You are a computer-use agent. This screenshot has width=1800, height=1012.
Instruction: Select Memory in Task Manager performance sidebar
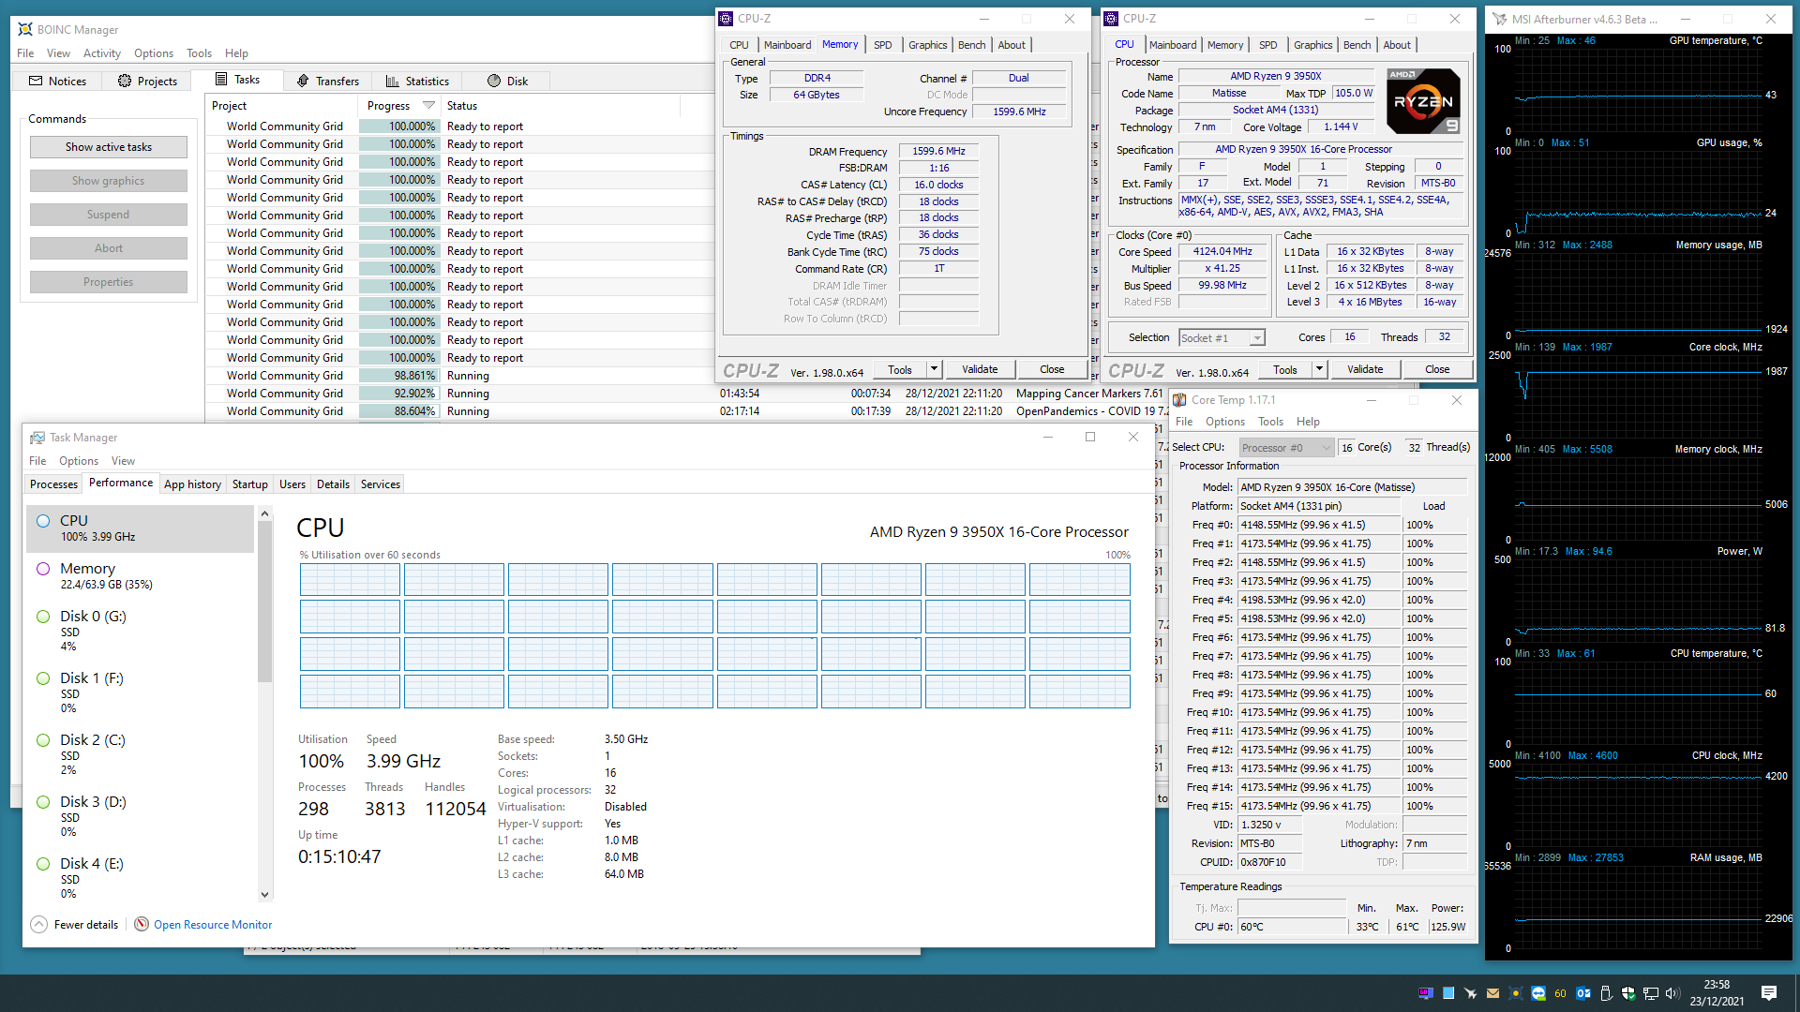[x=141, y=576]
